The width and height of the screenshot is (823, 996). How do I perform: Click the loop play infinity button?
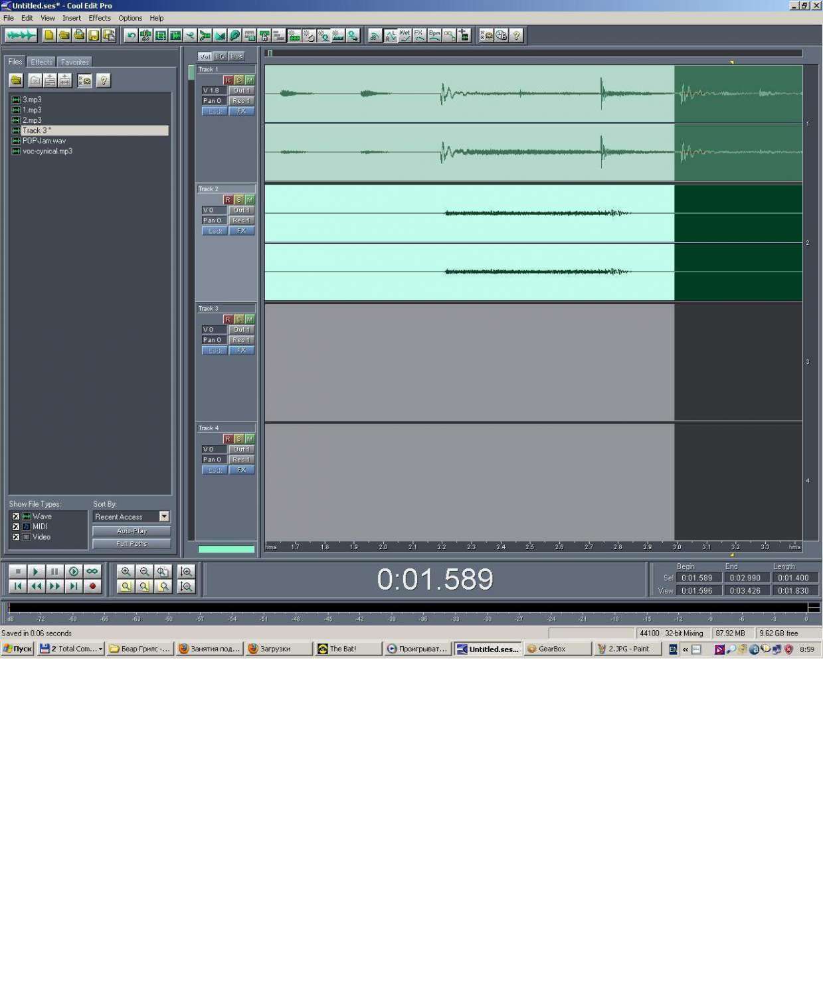92,572
